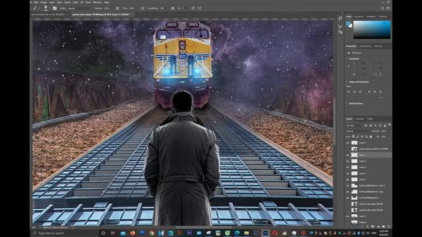
Task: Click the layer Opacity value field
Action: [x=384, y=131]
